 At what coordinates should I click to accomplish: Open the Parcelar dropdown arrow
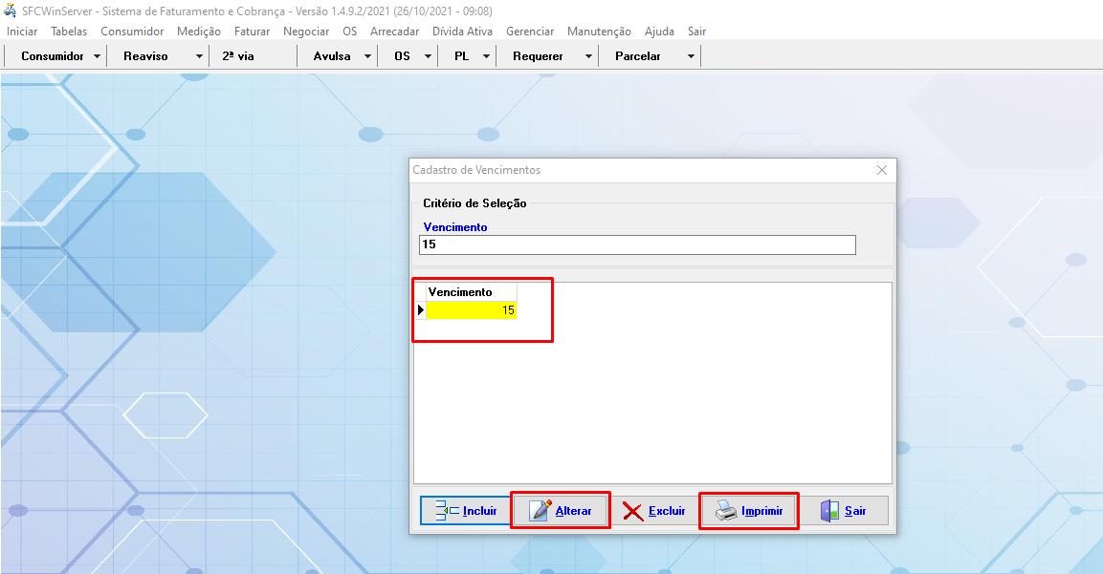691,56
